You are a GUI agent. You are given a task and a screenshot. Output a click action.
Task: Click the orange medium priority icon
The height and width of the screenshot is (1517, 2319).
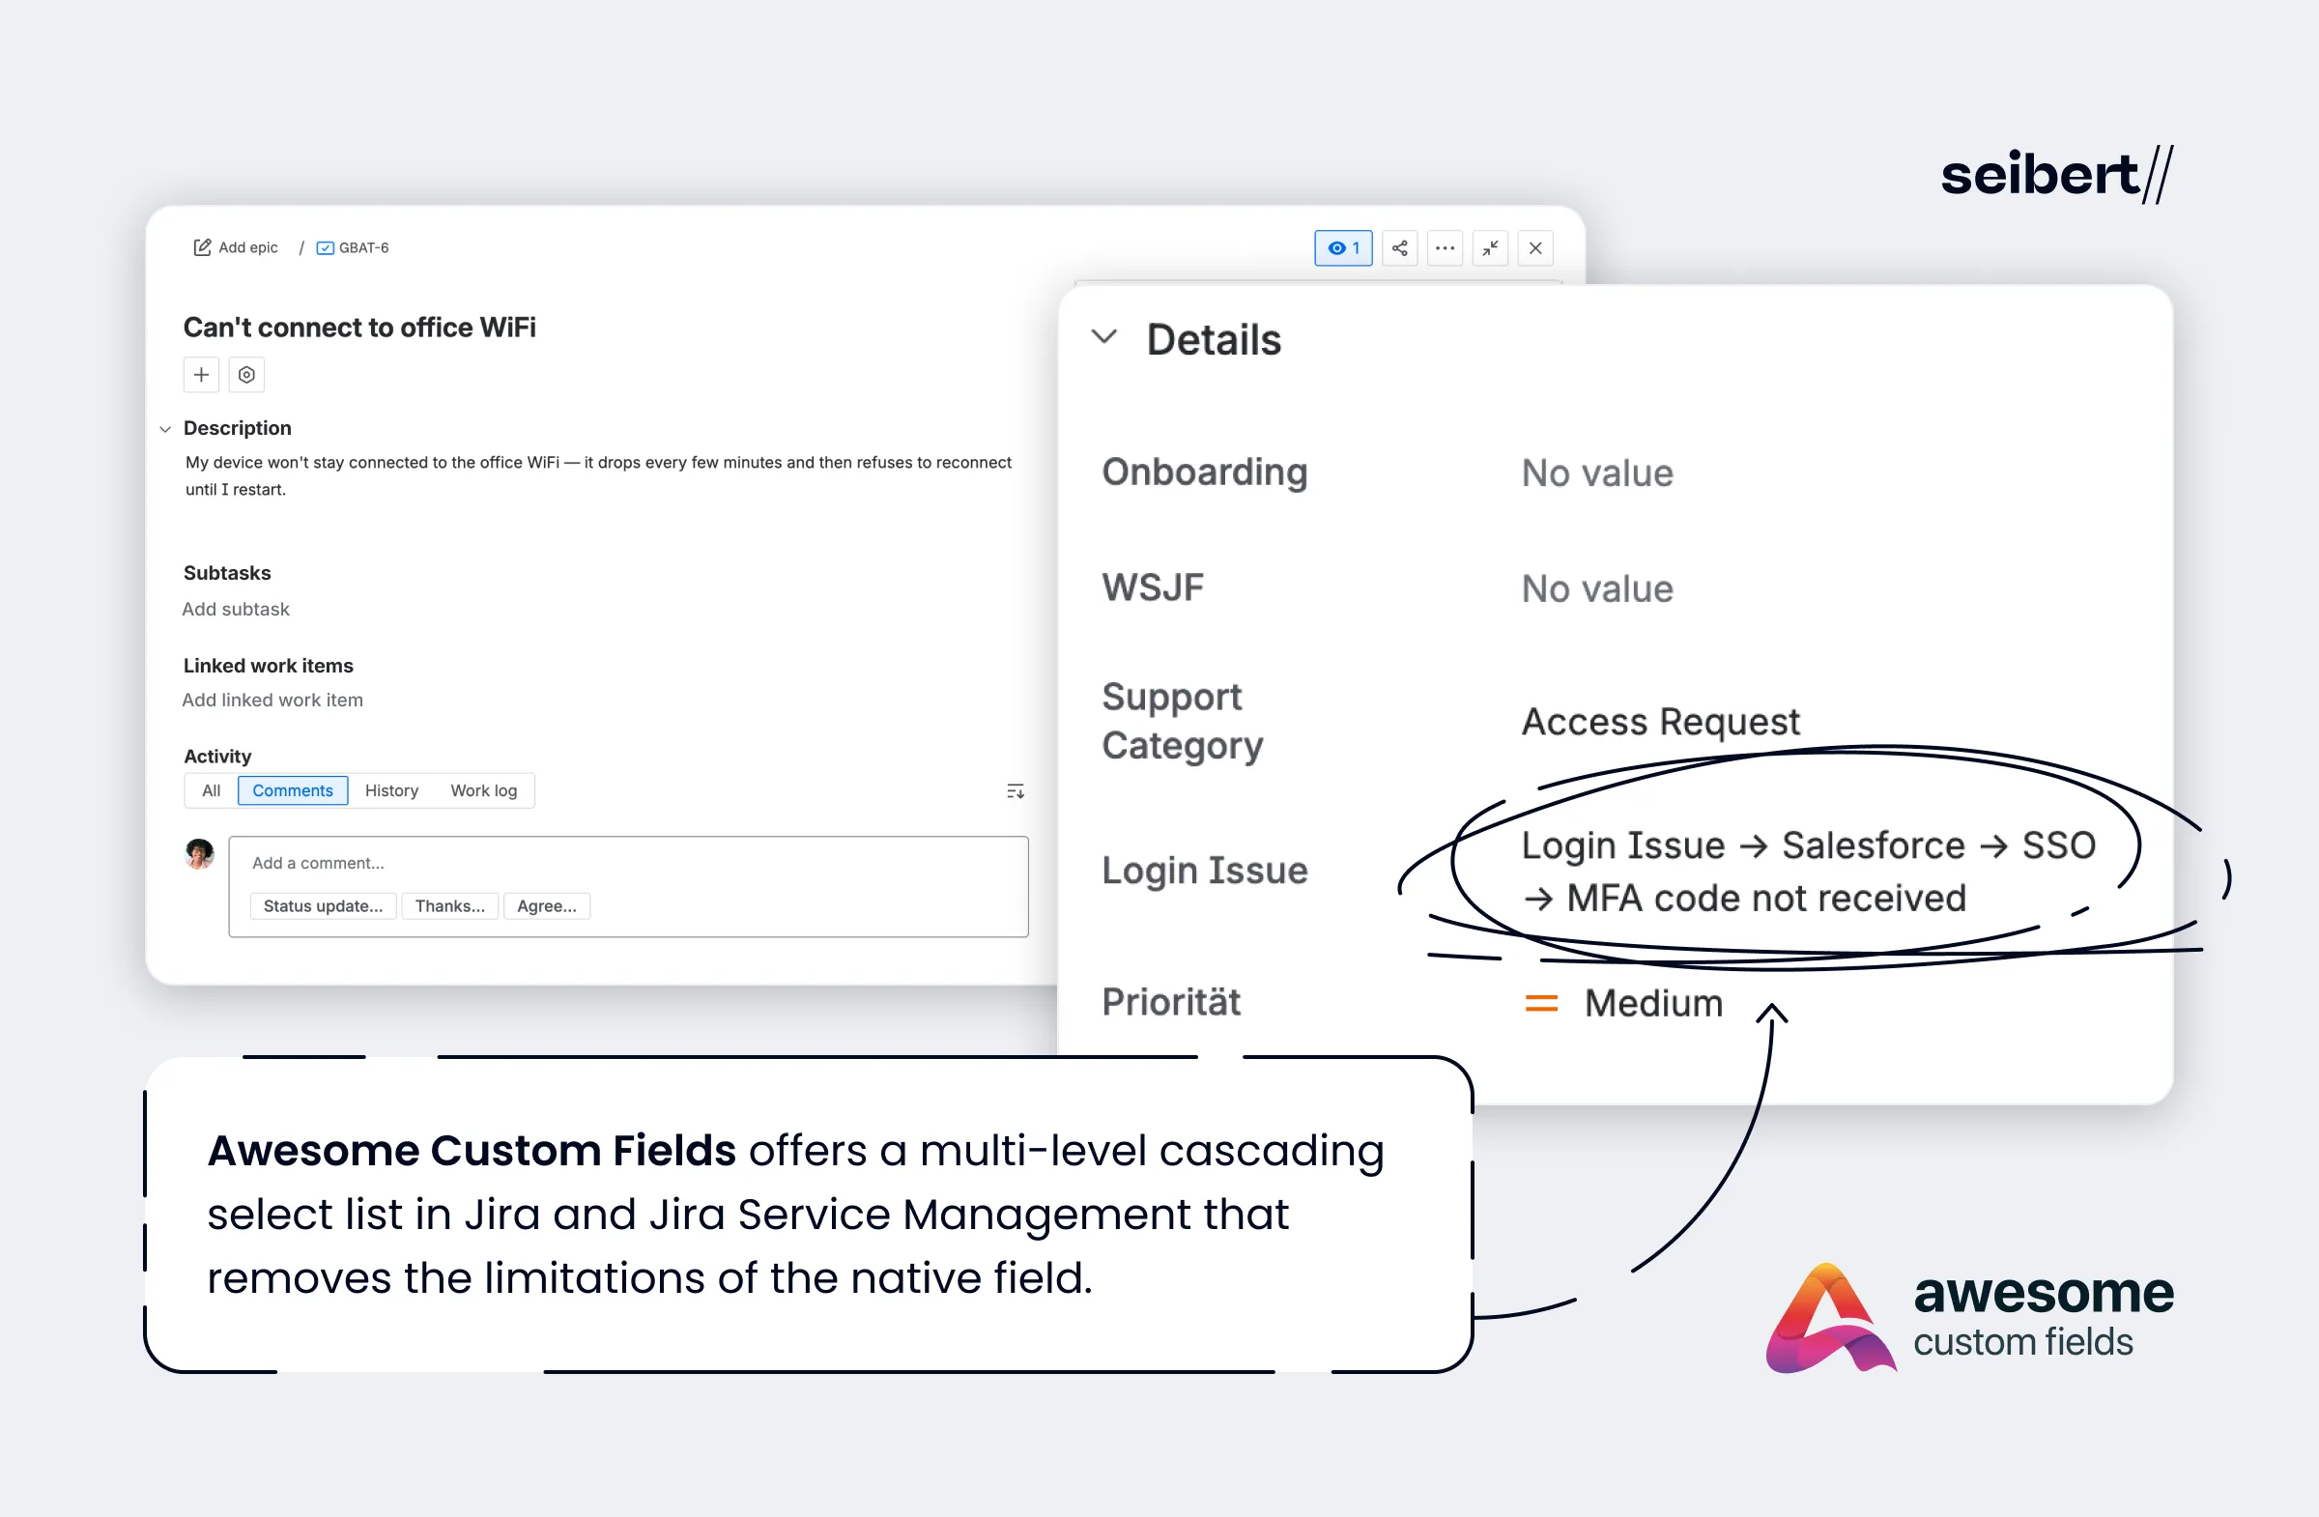[x=1540, y=1003]
